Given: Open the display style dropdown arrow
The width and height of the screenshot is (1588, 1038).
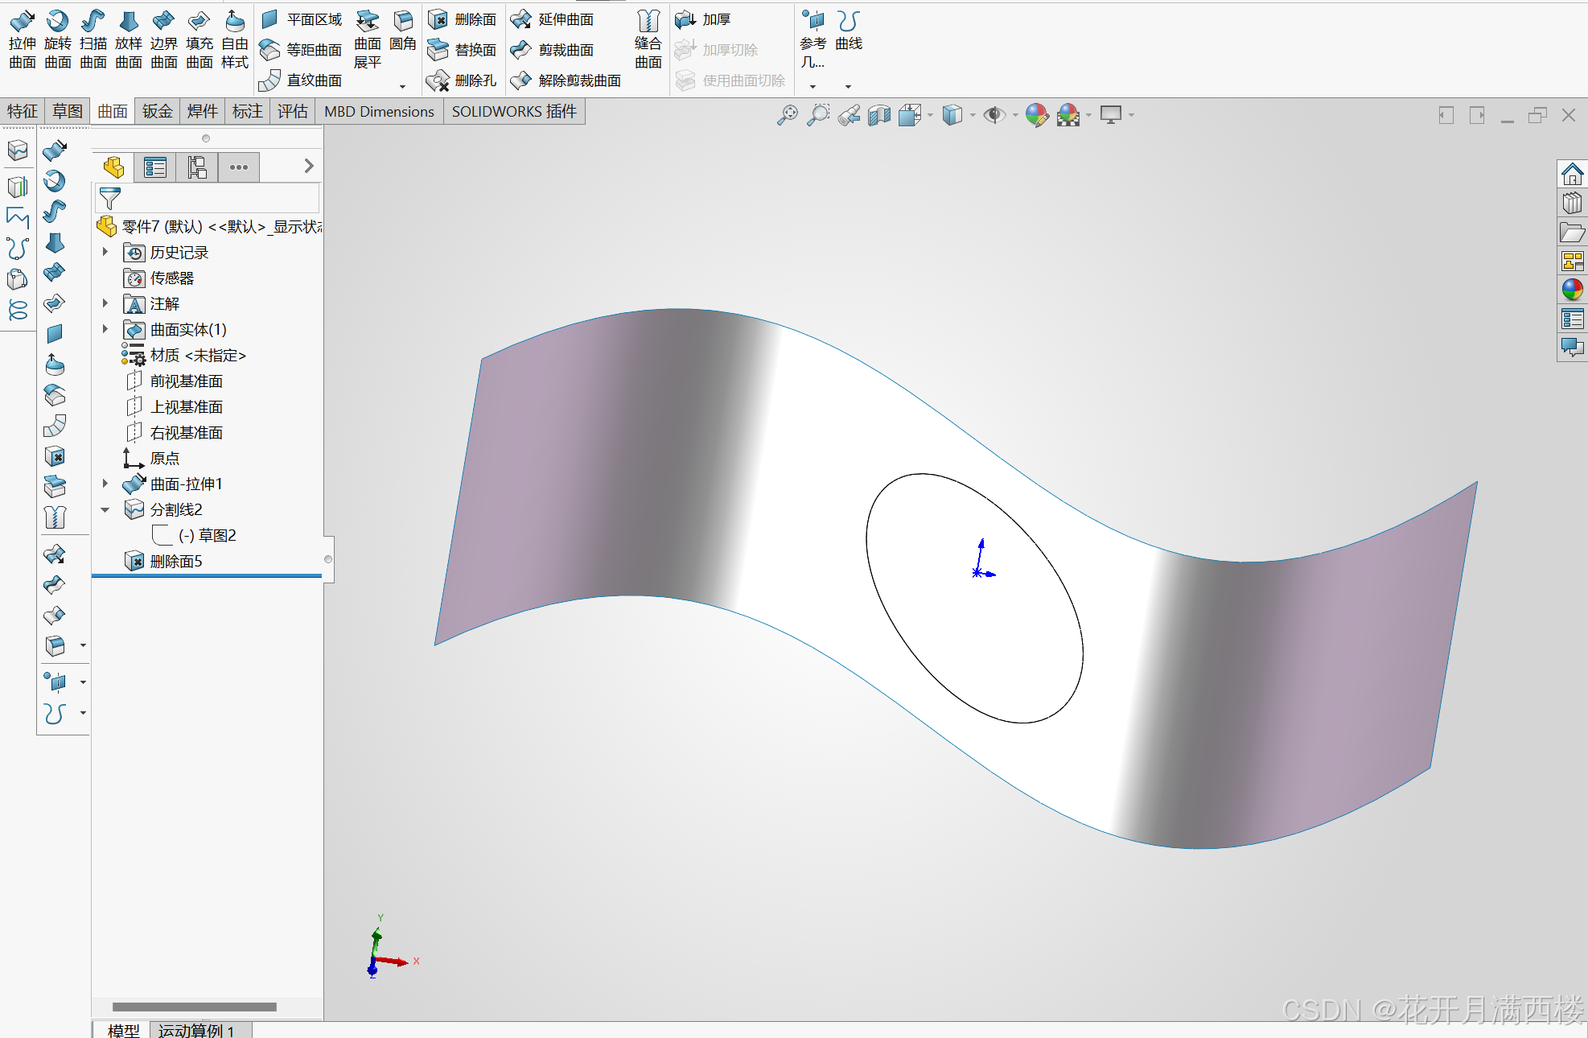Looking at the screenshot, I should tap(973, 115).
